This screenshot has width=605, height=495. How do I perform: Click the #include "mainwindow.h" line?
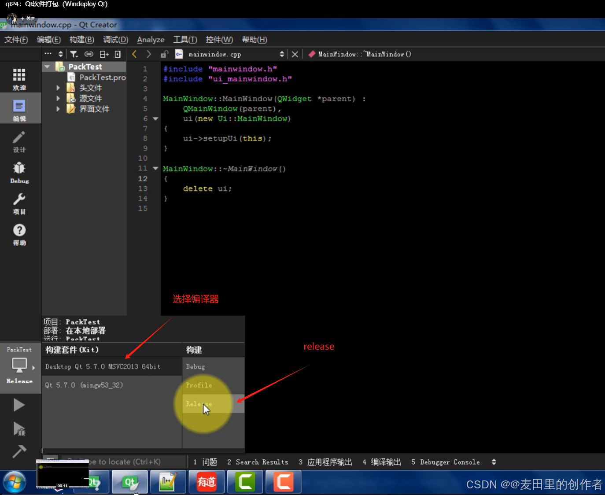pos(220,69)
